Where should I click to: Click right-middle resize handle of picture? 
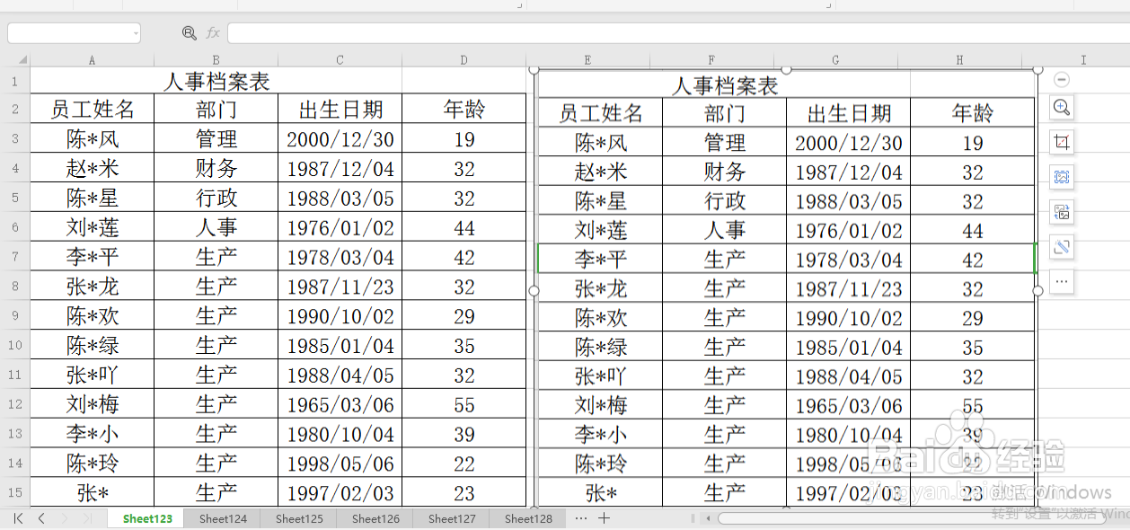(1038, 290)
